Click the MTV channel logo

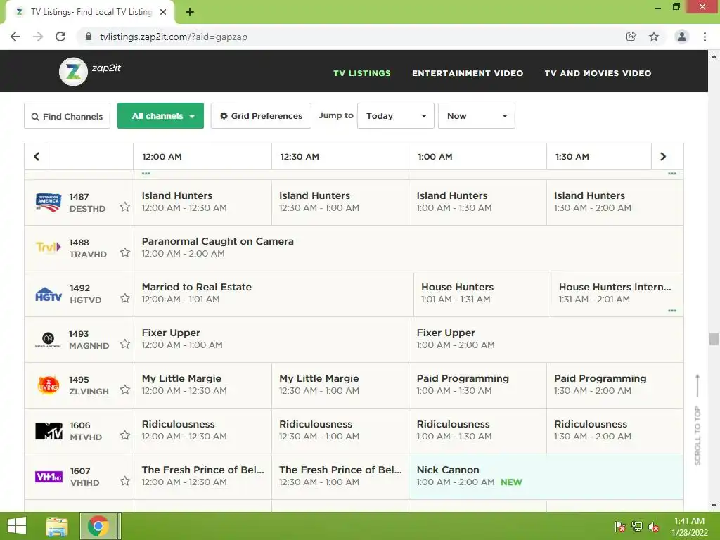(x=49, y=431)
